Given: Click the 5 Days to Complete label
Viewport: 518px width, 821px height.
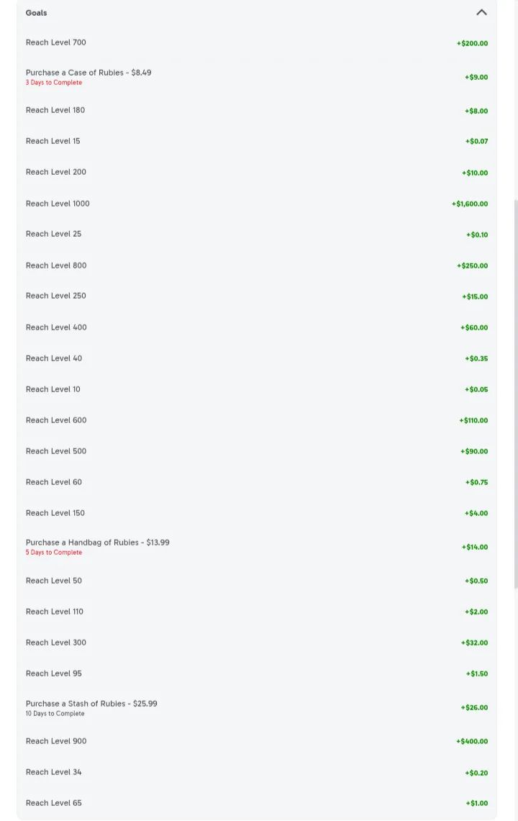Looking at the screenshot, I should point(53,553).
